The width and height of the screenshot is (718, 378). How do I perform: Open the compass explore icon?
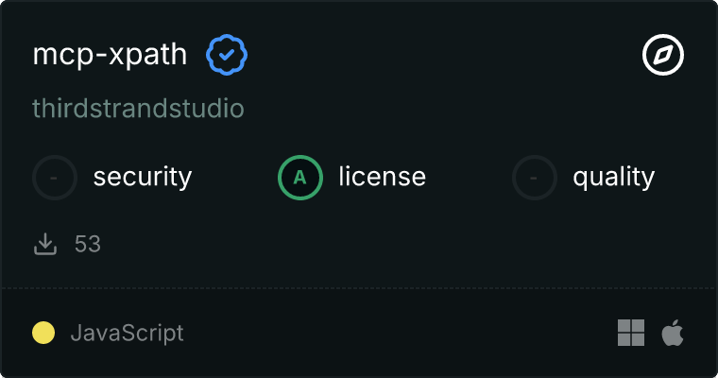point(663,56)
